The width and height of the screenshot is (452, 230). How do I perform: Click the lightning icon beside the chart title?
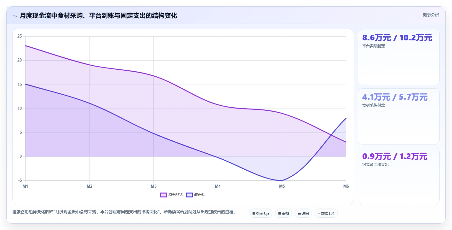click(x=15, y=15)
